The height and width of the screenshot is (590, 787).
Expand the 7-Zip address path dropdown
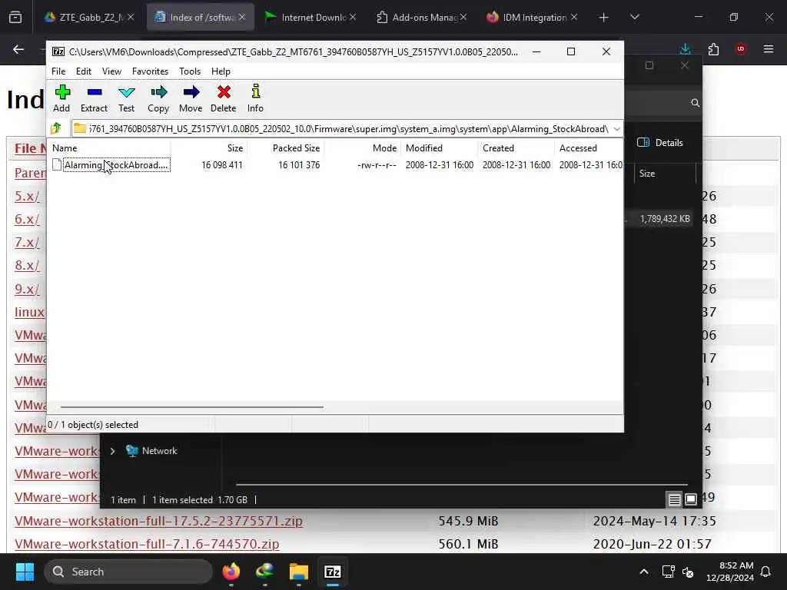[616, 129]
